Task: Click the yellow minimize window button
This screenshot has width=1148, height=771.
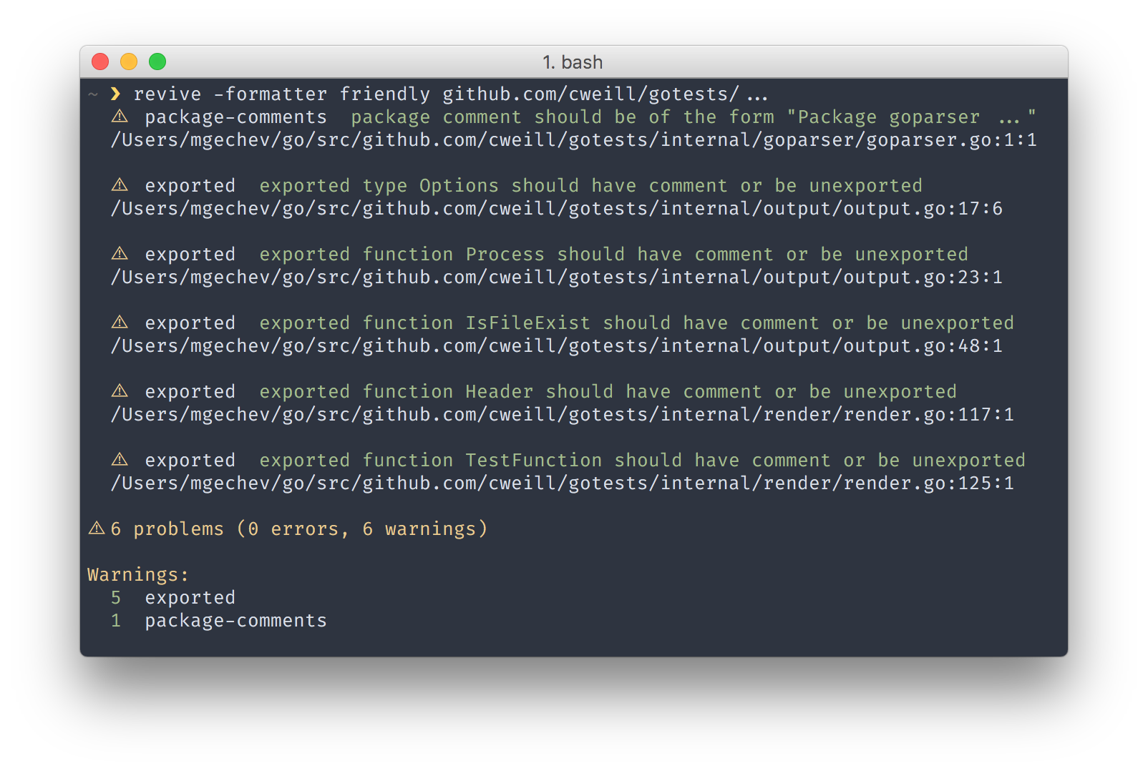Action: click(129, 62)
